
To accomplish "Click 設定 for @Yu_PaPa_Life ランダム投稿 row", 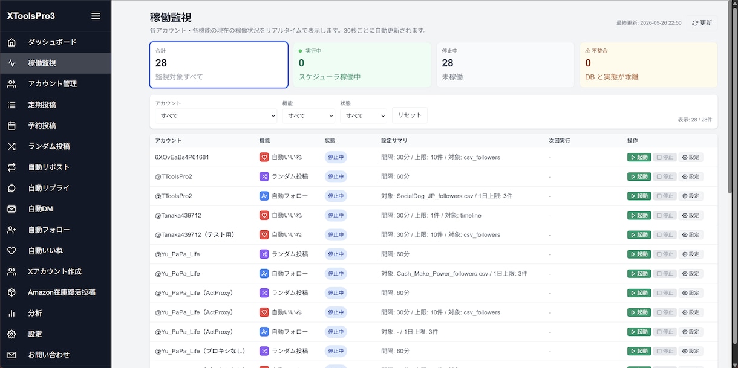I will 691,254.
